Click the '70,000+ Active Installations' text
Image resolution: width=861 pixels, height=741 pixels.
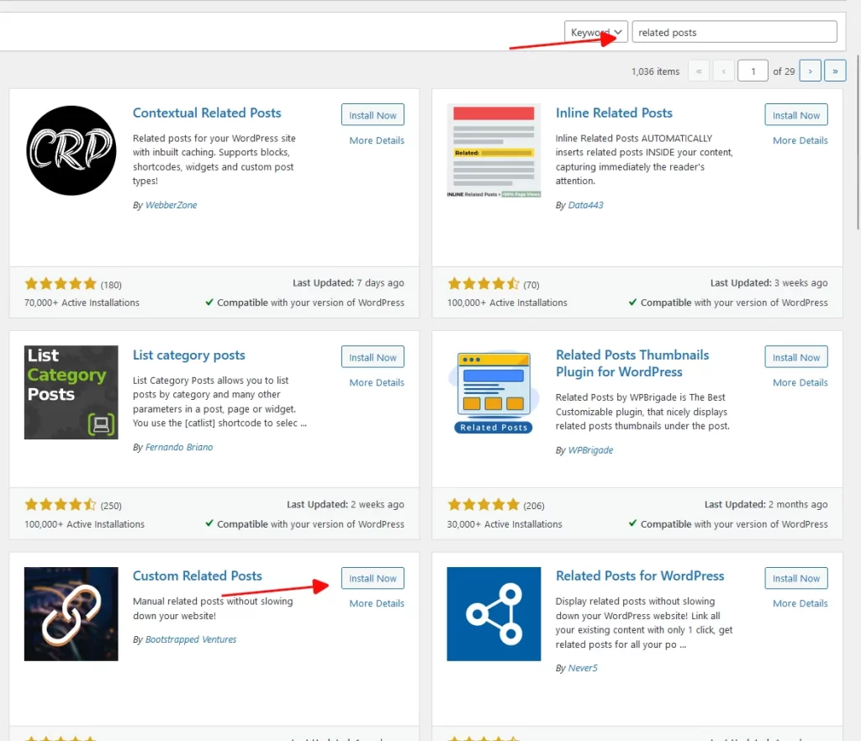pos(82,302)
